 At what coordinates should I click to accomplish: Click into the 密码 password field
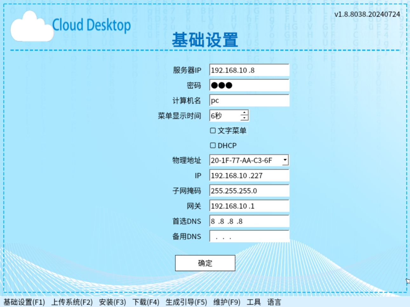(249, 85)
